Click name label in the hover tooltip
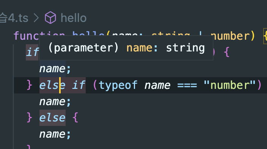Viewport: 267px width, 149px height. coord(140,48)
